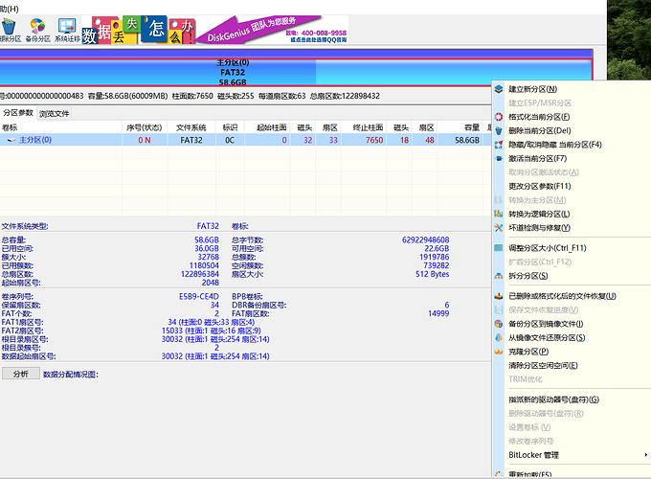Click the System Migration (系统迁移) toolbar icon
The width and height of the screenshot is (651, 479).
[67, 30]
